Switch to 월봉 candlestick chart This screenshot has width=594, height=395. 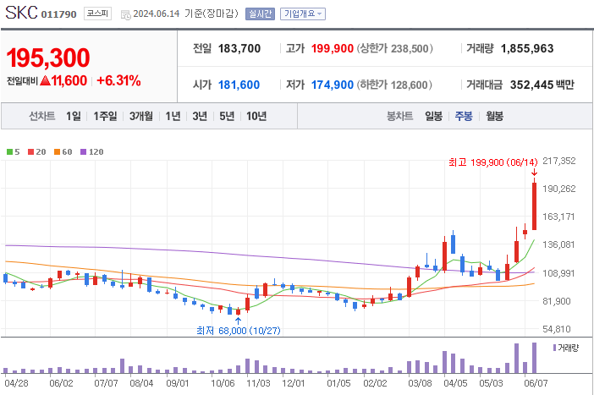494,116
